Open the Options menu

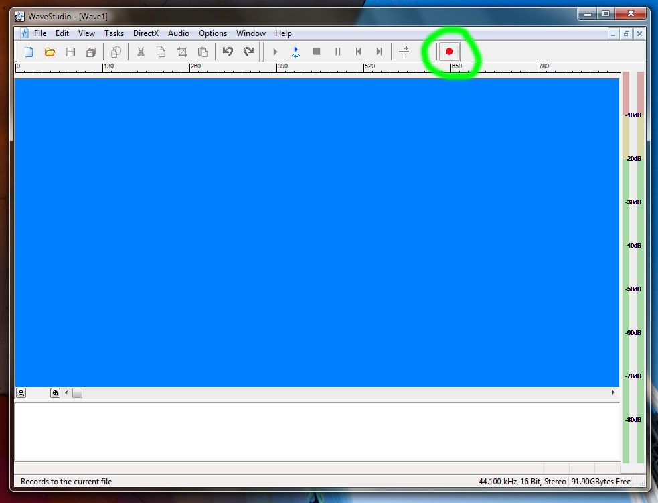tap(213, 33)
